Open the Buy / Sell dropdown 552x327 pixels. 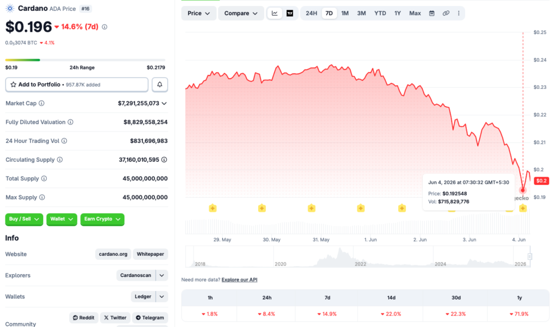pos(24,219)
